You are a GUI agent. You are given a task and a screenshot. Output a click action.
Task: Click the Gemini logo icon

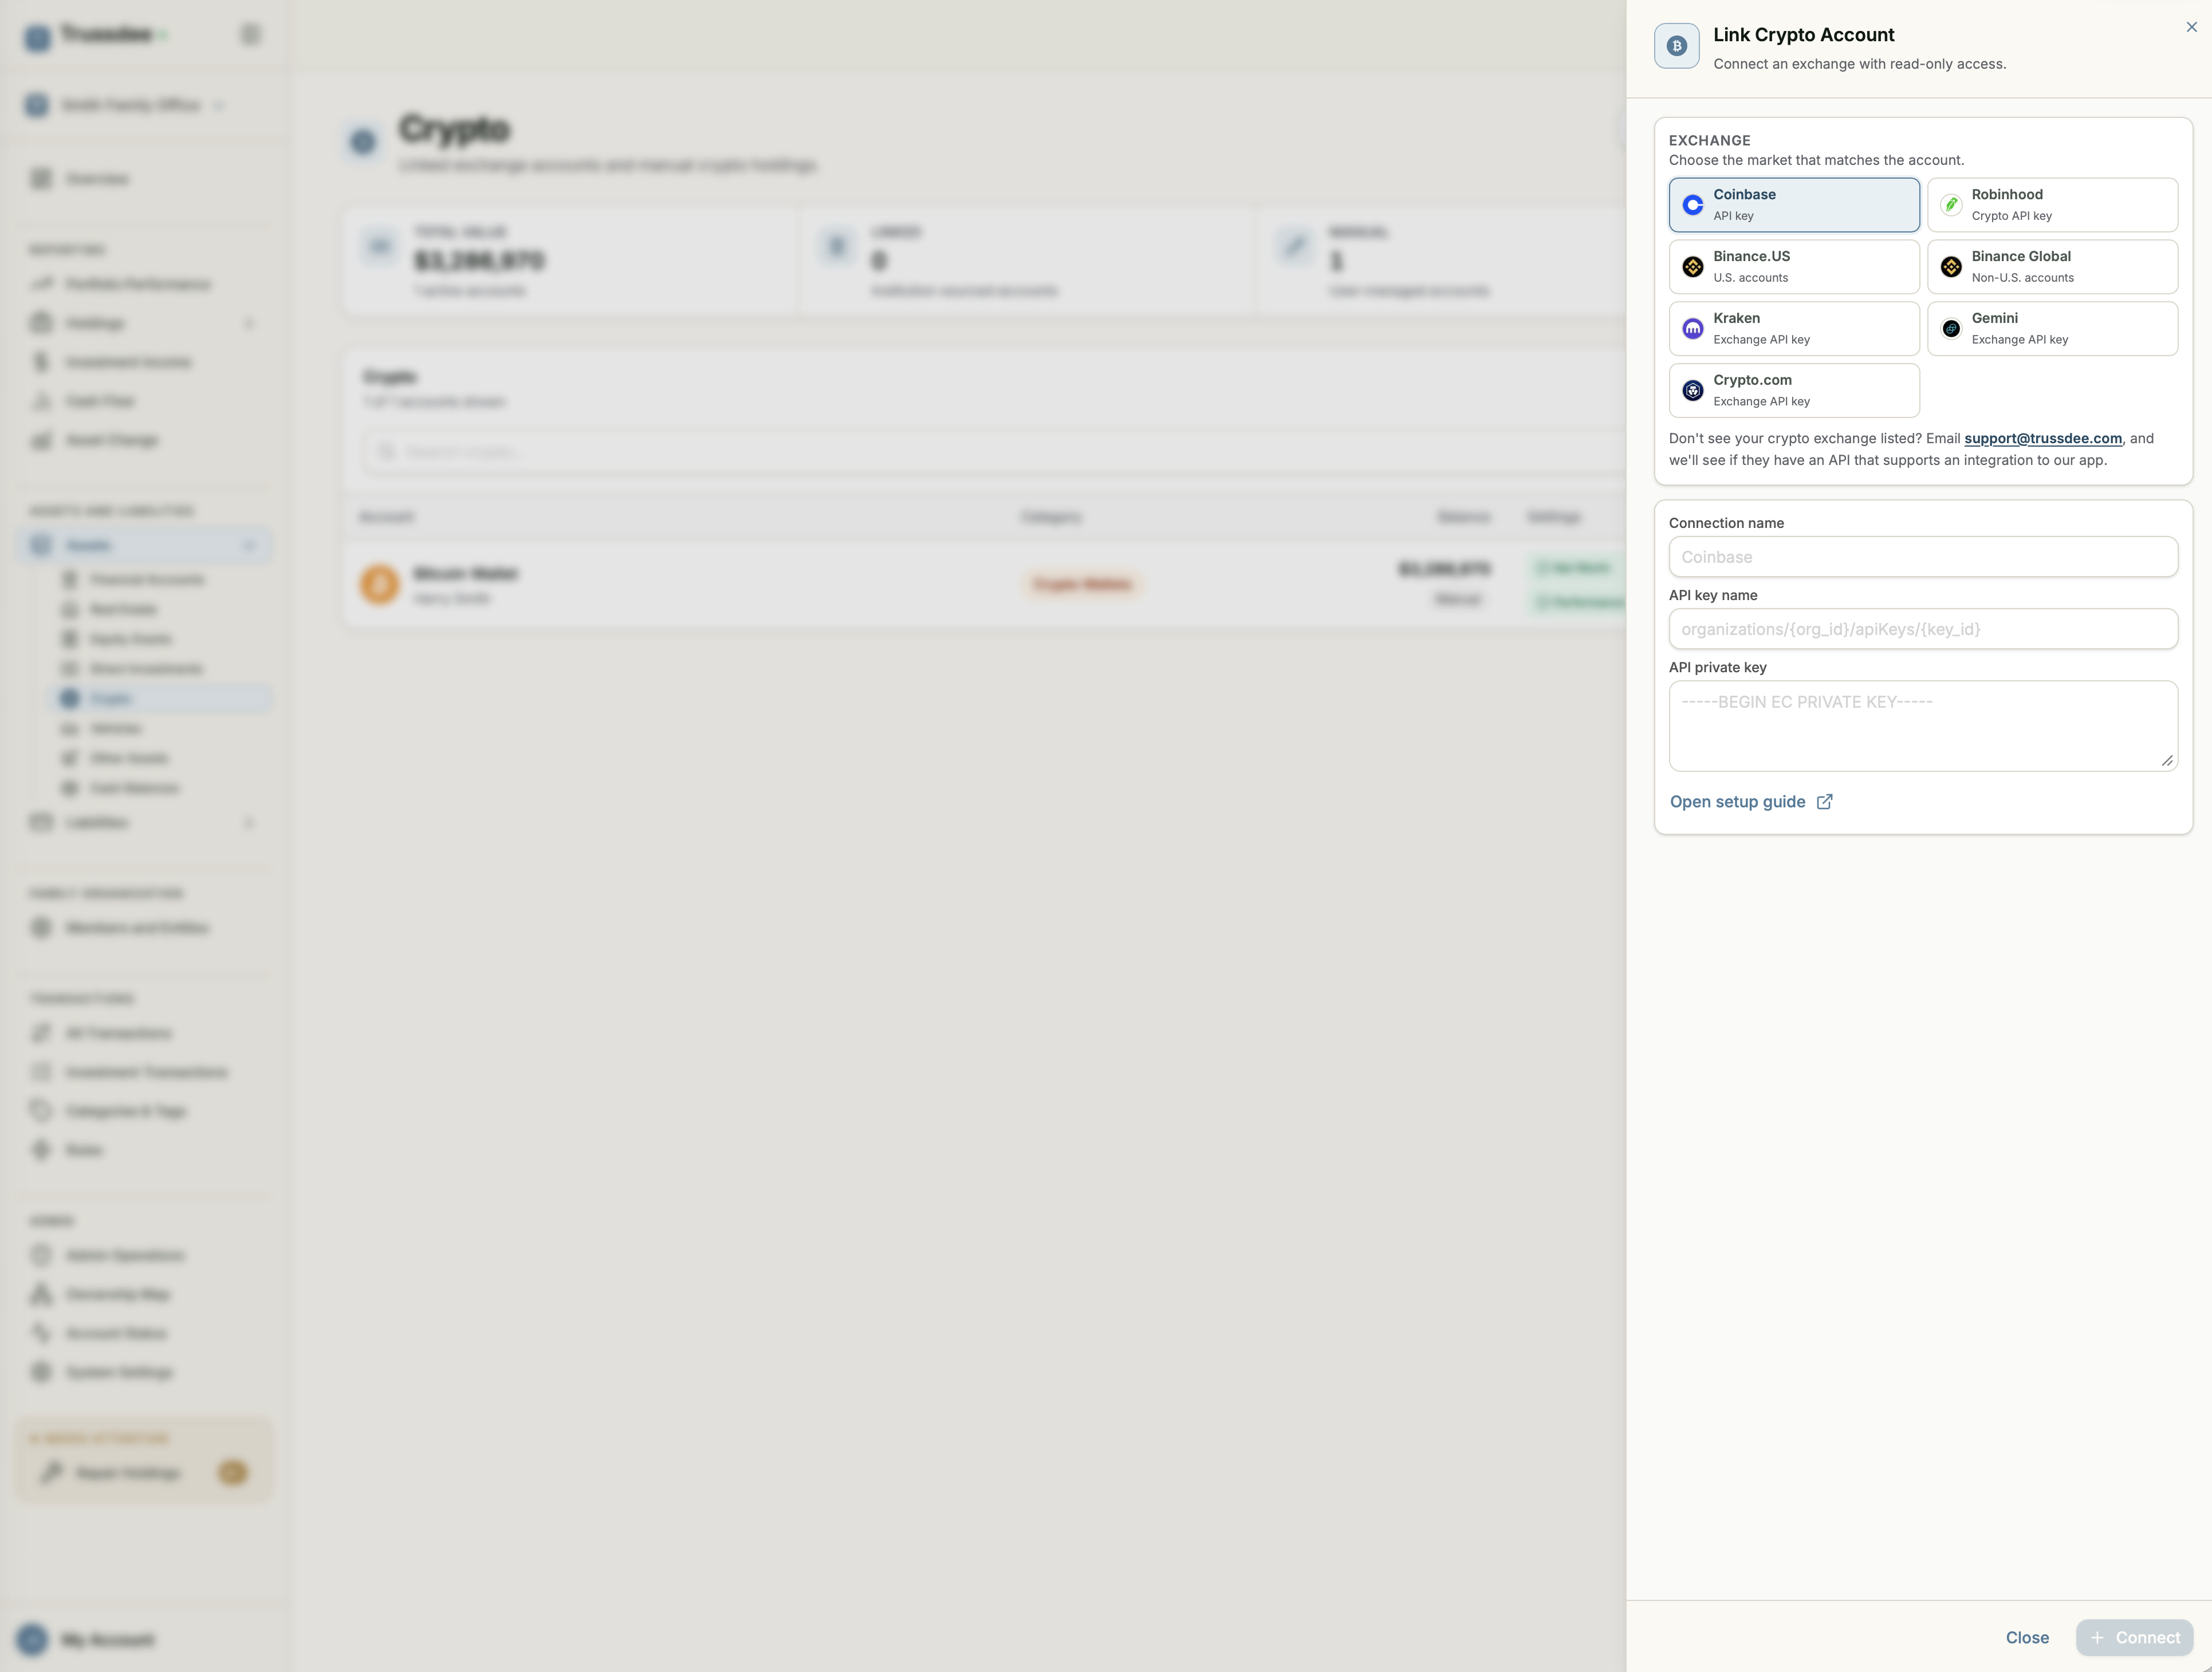click(1951, 329)
